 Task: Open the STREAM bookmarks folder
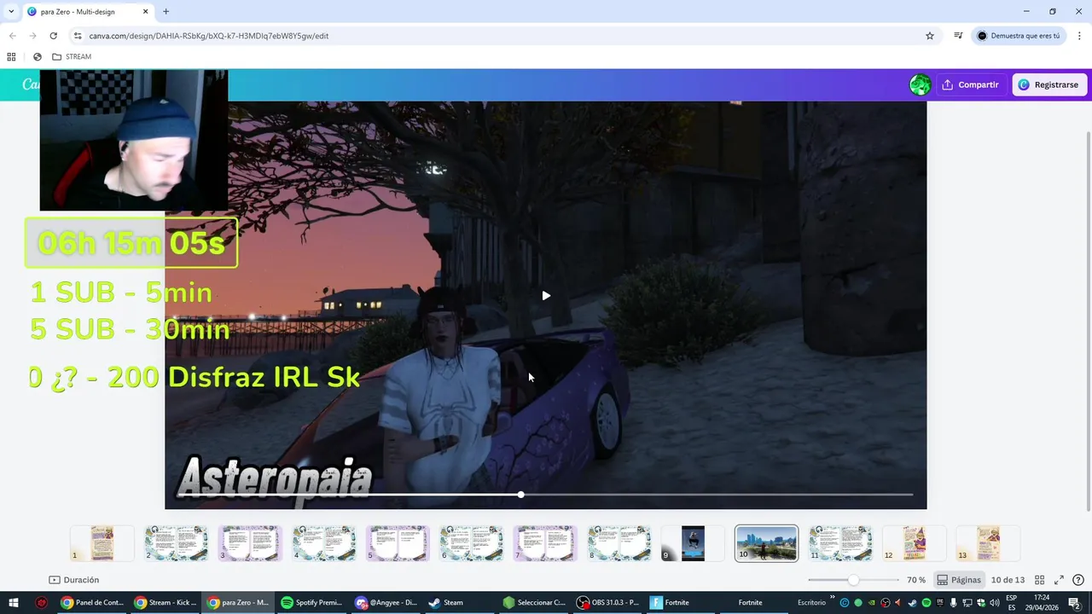(72, 56)
